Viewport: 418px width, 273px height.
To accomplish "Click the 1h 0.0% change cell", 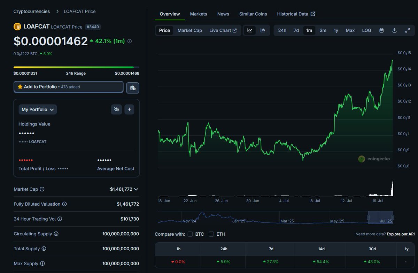I will coord(178,262).
